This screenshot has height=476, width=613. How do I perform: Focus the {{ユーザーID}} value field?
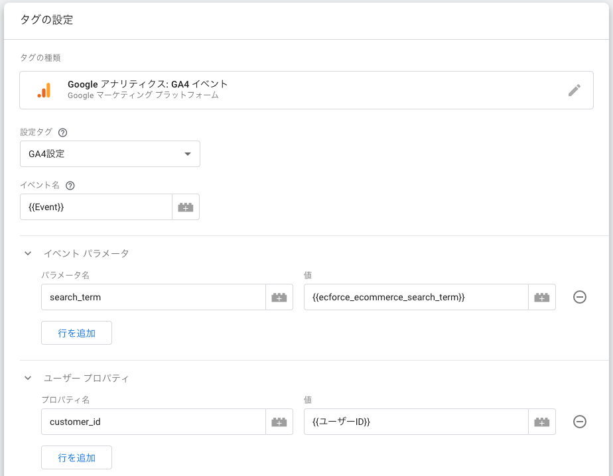417,422
